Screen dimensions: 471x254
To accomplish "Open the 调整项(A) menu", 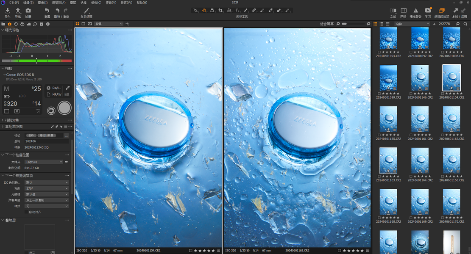I will 59,3.
